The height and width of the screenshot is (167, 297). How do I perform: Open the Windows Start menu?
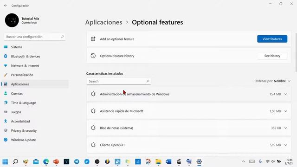[5, 162]
